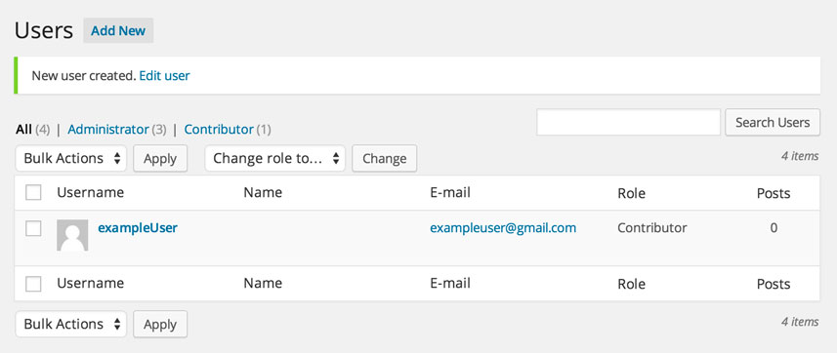
Task: Click the exampleUser avatar image
Action: [72, 235]
